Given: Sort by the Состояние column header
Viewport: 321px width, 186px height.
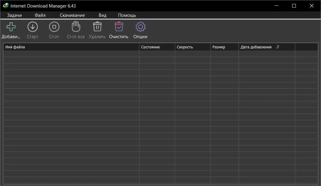Looking at the screenshot, I should 157,47.
